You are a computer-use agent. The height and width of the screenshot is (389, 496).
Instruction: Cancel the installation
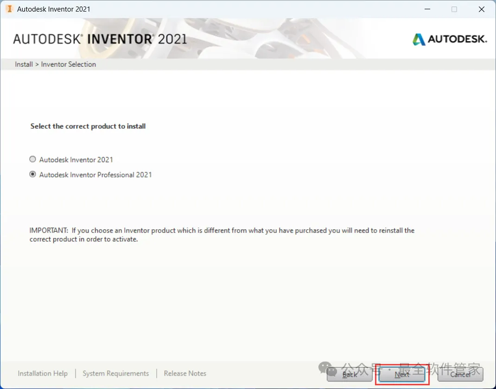pyautogui.click(x=460, y=375)
